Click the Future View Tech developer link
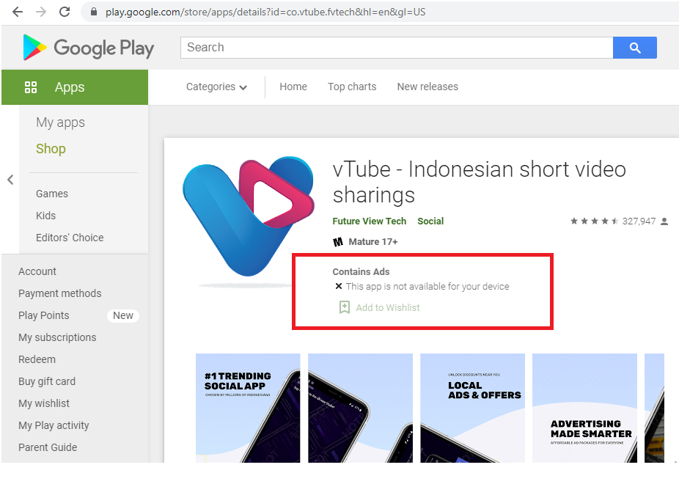Screen dimensions: 679x484 [x=370, y=221]
